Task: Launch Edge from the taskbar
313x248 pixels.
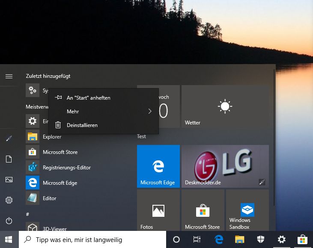Action: (219, 239)
